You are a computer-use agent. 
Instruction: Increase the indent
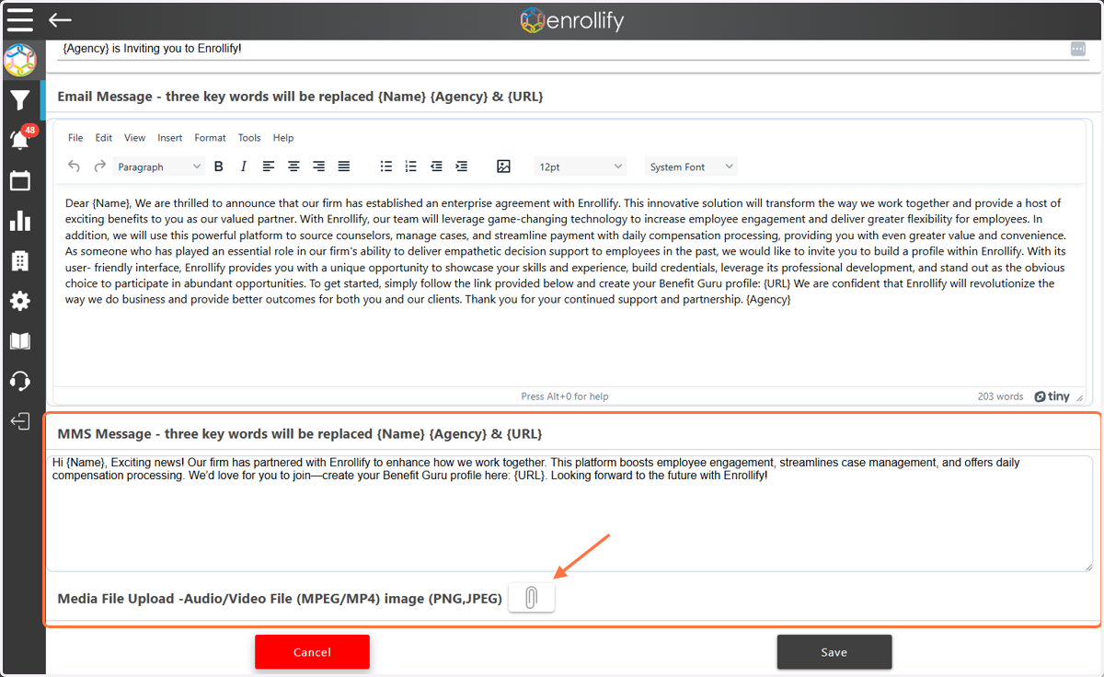pyautogui.click(x=461, y=166)
